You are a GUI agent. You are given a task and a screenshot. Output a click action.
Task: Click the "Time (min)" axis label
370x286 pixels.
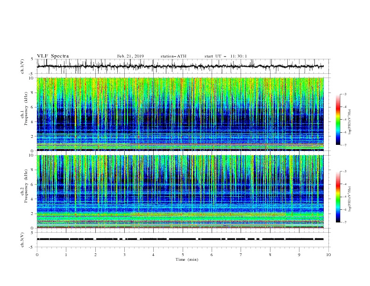187,259
